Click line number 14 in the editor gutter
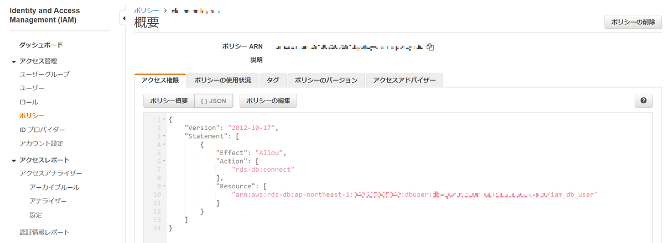Viewport: 664px width, 243px height. click(158, 228)
